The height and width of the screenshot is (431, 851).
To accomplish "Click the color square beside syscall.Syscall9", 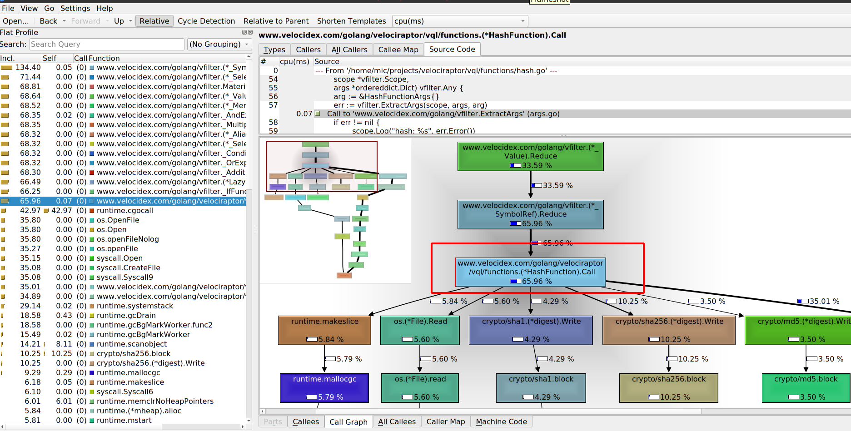I will point(92,277).
